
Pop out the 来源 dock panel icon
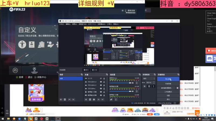(x=107, y=75)
